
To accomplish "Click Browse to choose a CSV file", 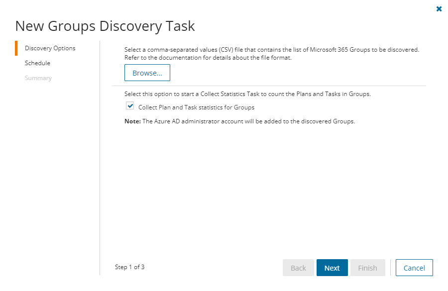I will pyautogui.click(x=147, y=73).
